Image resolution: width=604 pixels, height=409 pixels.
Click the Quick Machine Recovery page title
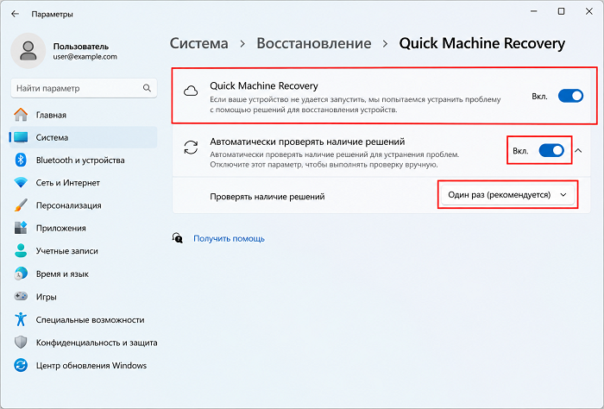[x=481, y=43]
